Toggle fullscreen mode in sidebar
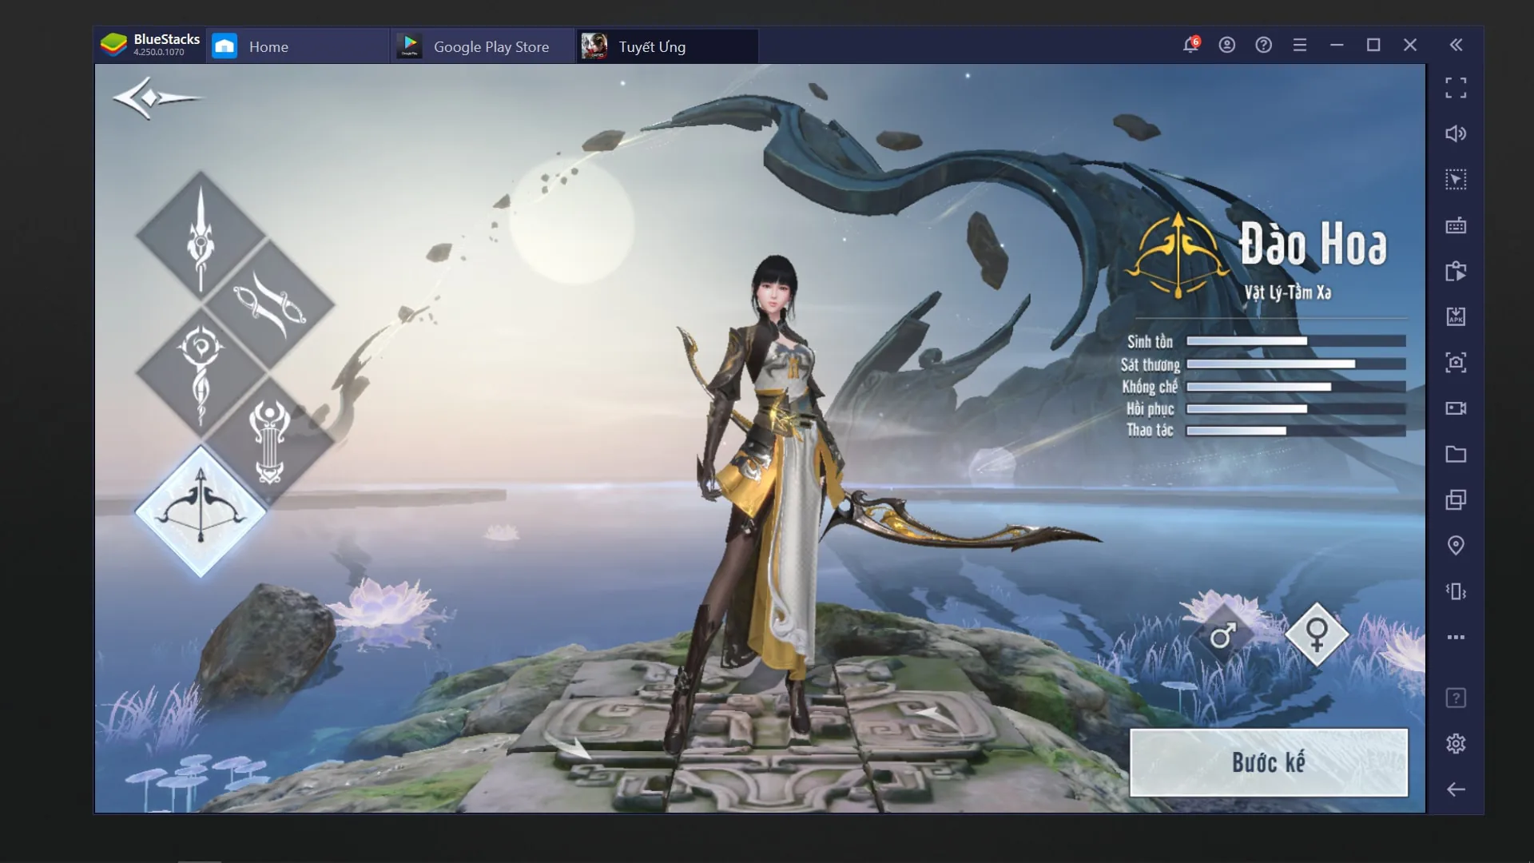The image size is (1534, 863). [x=1456, y=88]
